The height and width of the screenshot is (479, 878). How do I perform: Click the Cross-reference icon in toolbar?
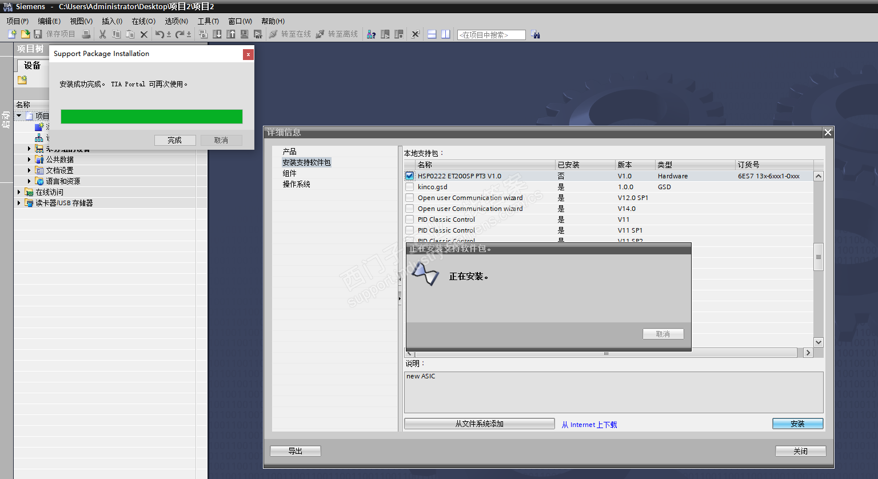(x=416, y=34)
